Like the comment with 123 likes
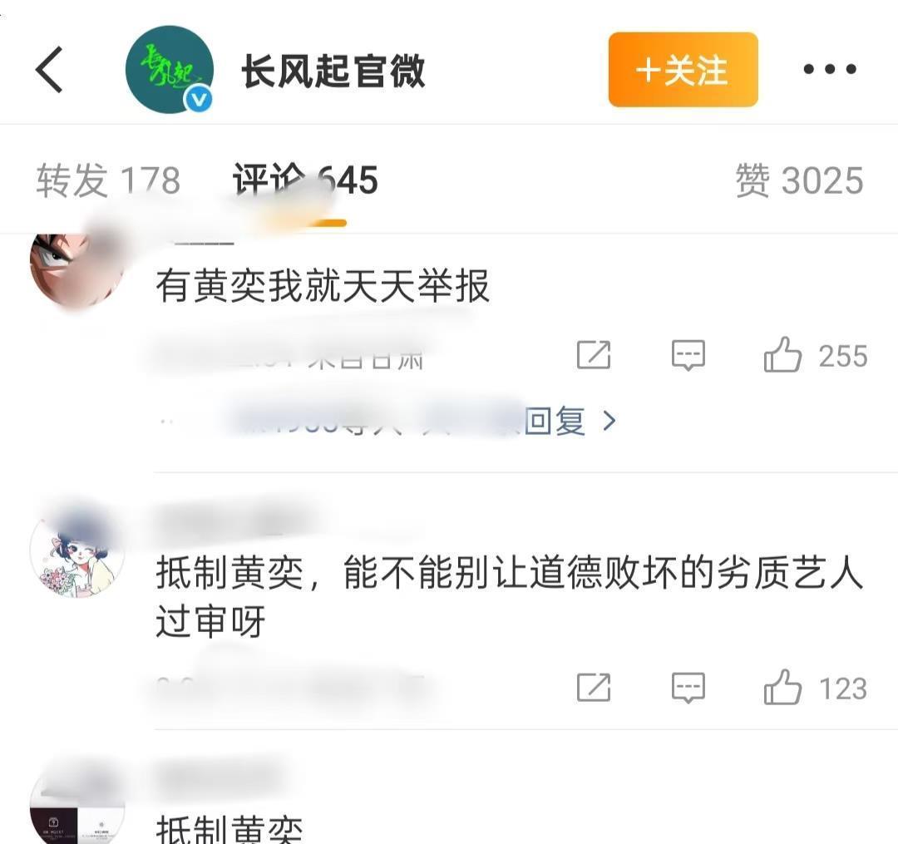The width and height of the screenshot is (898, 844). (782, 687)
